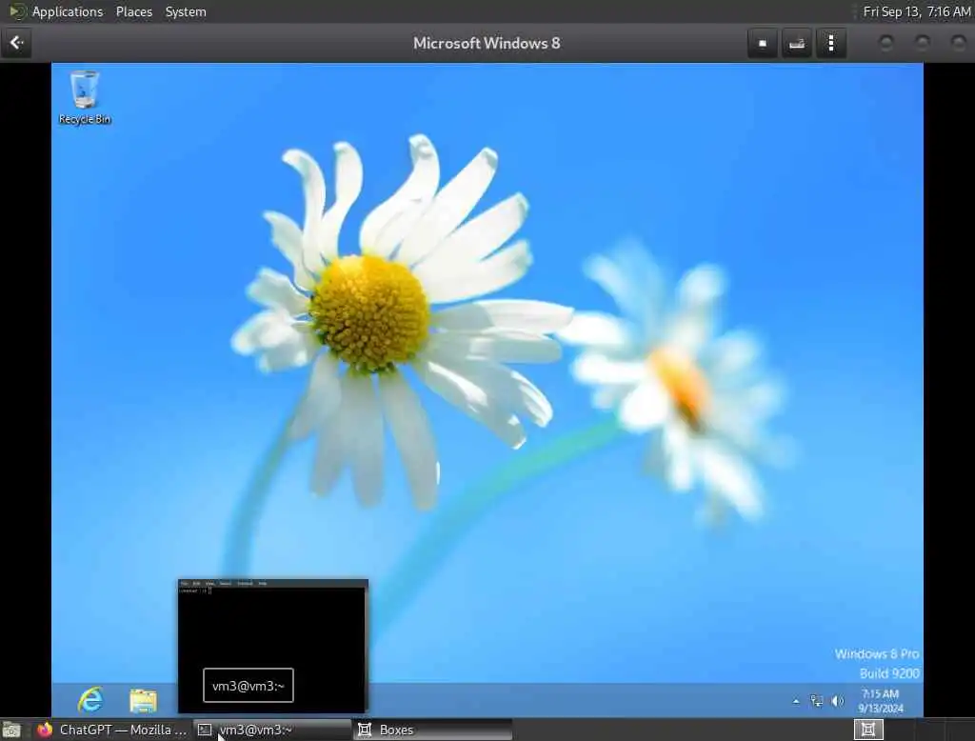Viewport: 975px width, 741px height.
Task: Click the Applications menu logo icon
Action: pyautogui.click(x=17, y=11)
